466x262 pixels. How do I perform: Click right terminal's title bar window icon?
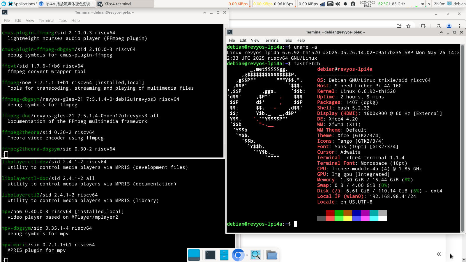(230, 32)
